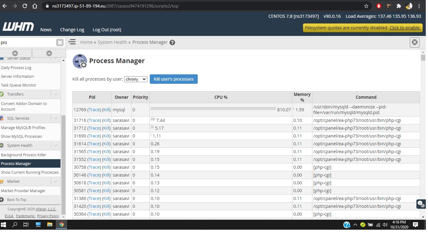Open the user selection dropdown showing chrony
This screenshot has height=240, width=428.
[136, 79]
